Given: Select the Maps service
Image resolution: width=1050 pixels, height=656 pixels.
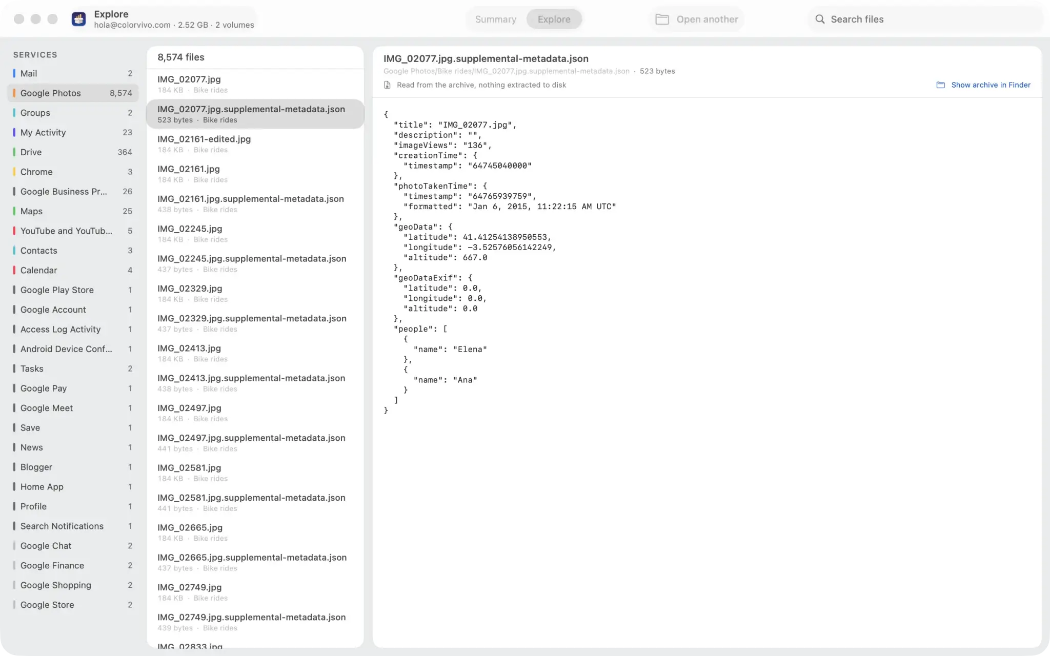Looking at the screenshot, I should click(73, 211).
